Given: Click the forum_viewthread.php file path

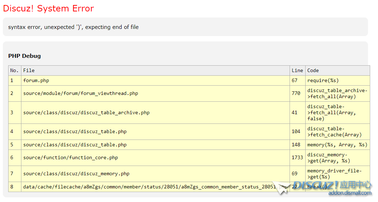Looking at the screenshot, I should coord(81,94).
